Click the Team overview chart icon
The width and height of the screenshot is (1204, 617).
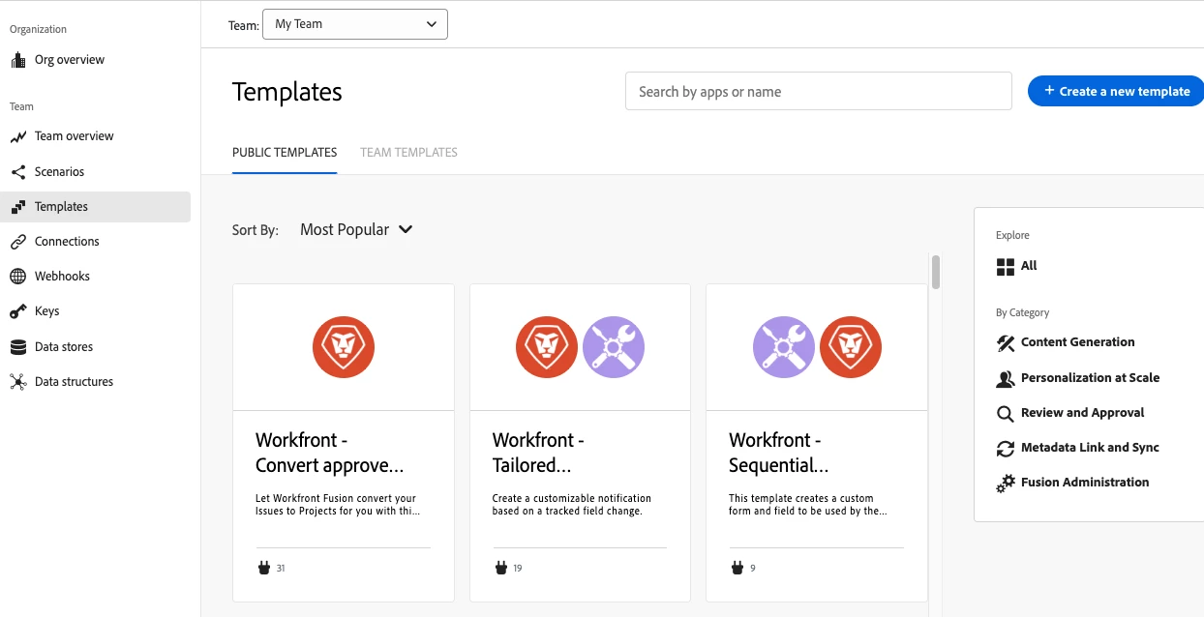pyautogui.click(x=18, y=136)
